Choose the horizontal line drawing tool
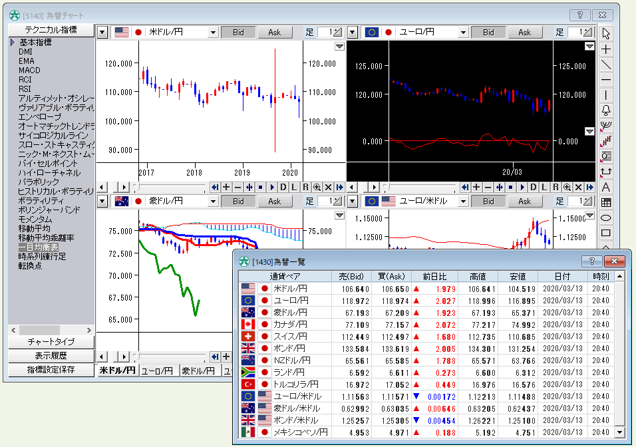Viewport: 636px width, 447px height. (606, 80)
